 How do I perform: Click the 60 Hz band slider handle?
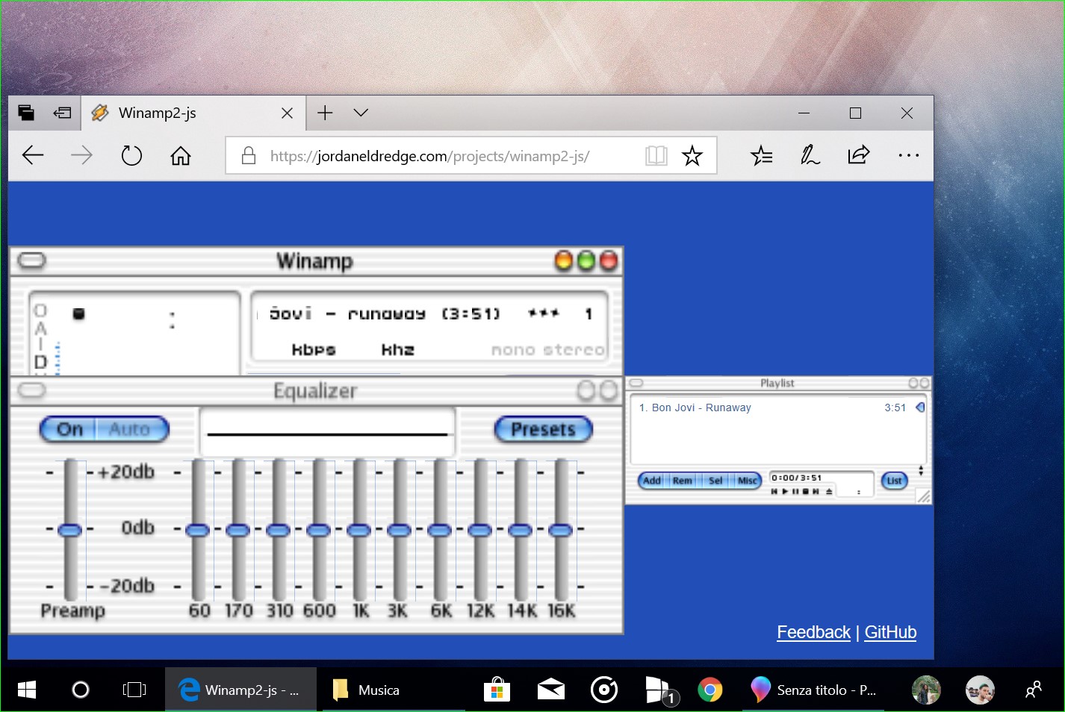pos(198,530)
